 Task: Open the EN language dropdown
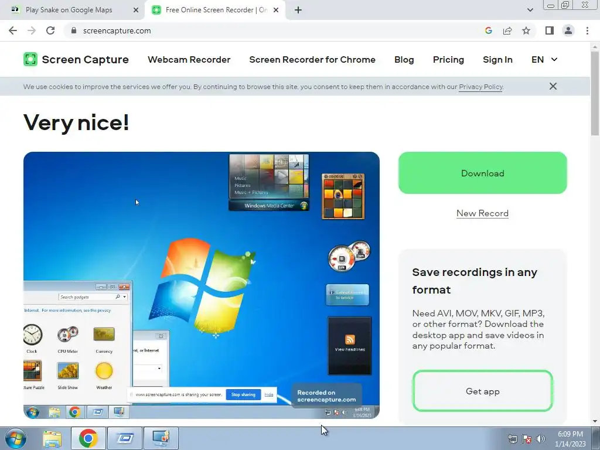click(544, 60)
